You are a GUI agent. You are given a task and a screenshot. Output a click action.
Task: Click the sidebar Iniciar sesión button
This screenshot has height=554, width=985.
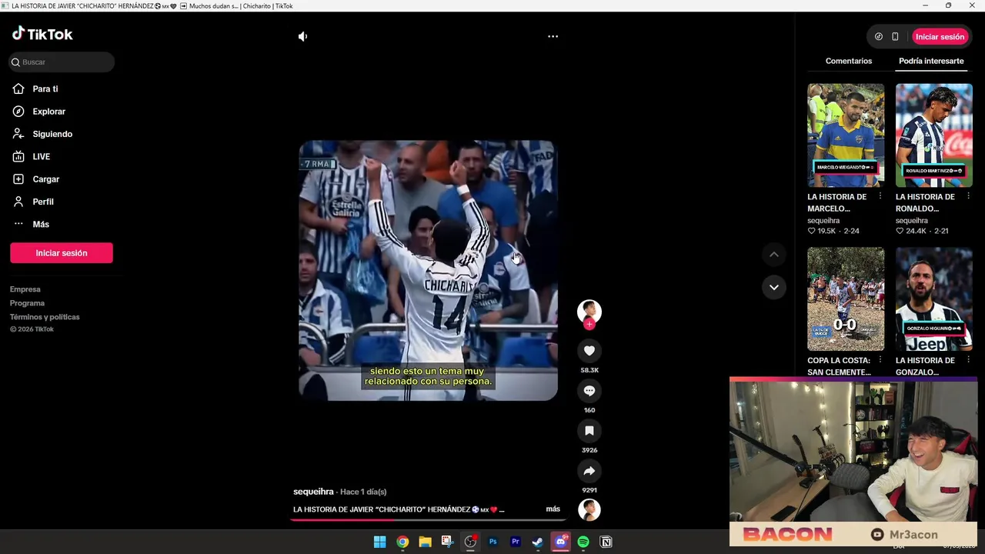62,253
